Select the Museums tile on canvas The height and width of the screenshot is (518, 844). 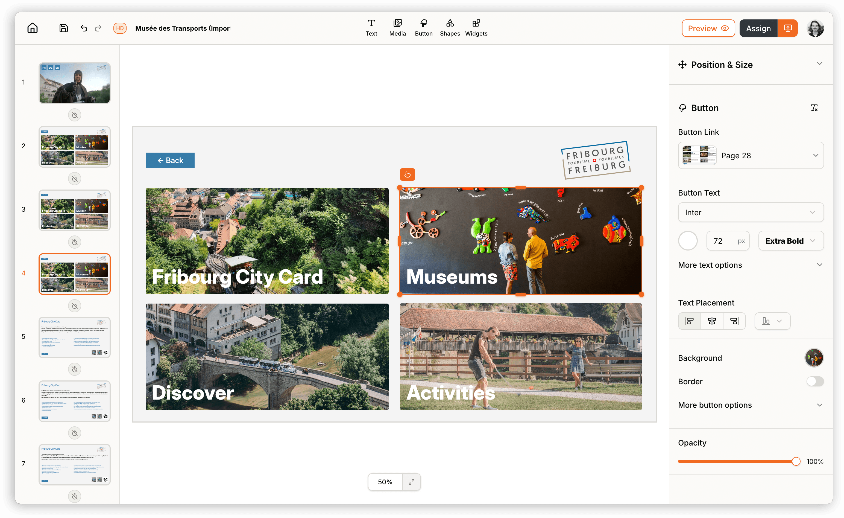tap(521, 241)
